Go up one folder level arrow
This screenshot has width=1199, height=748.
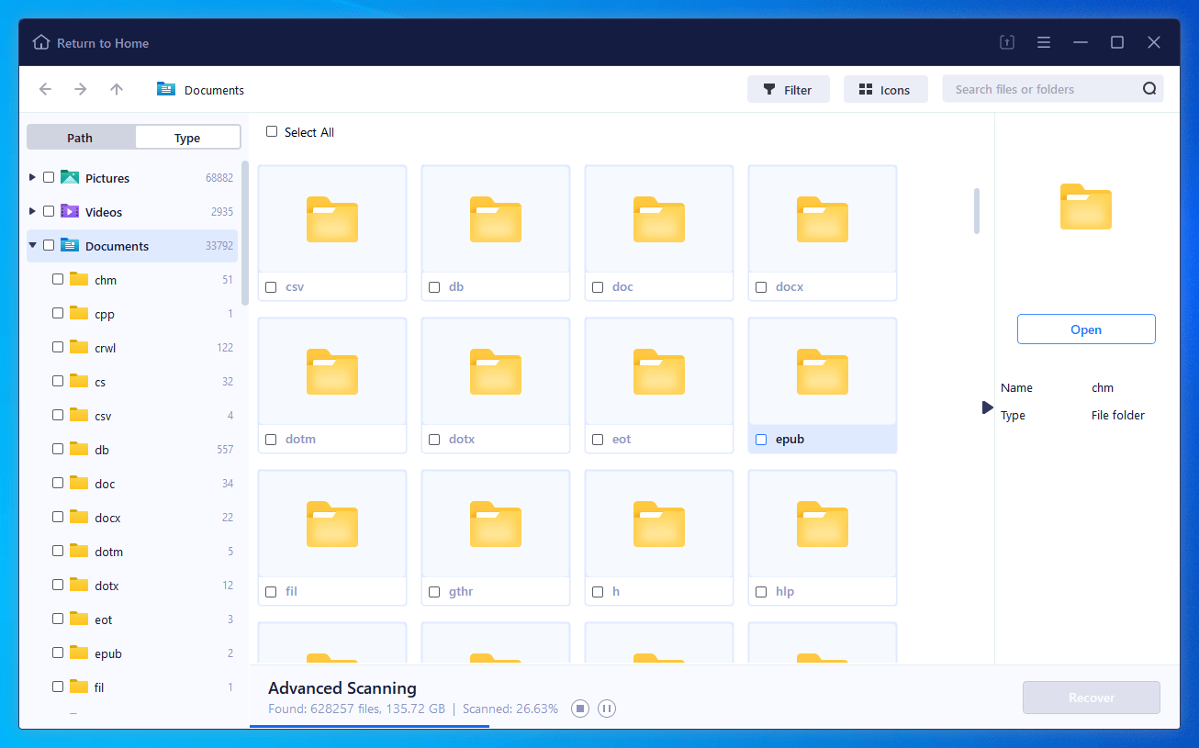click(x=116, y=89)
